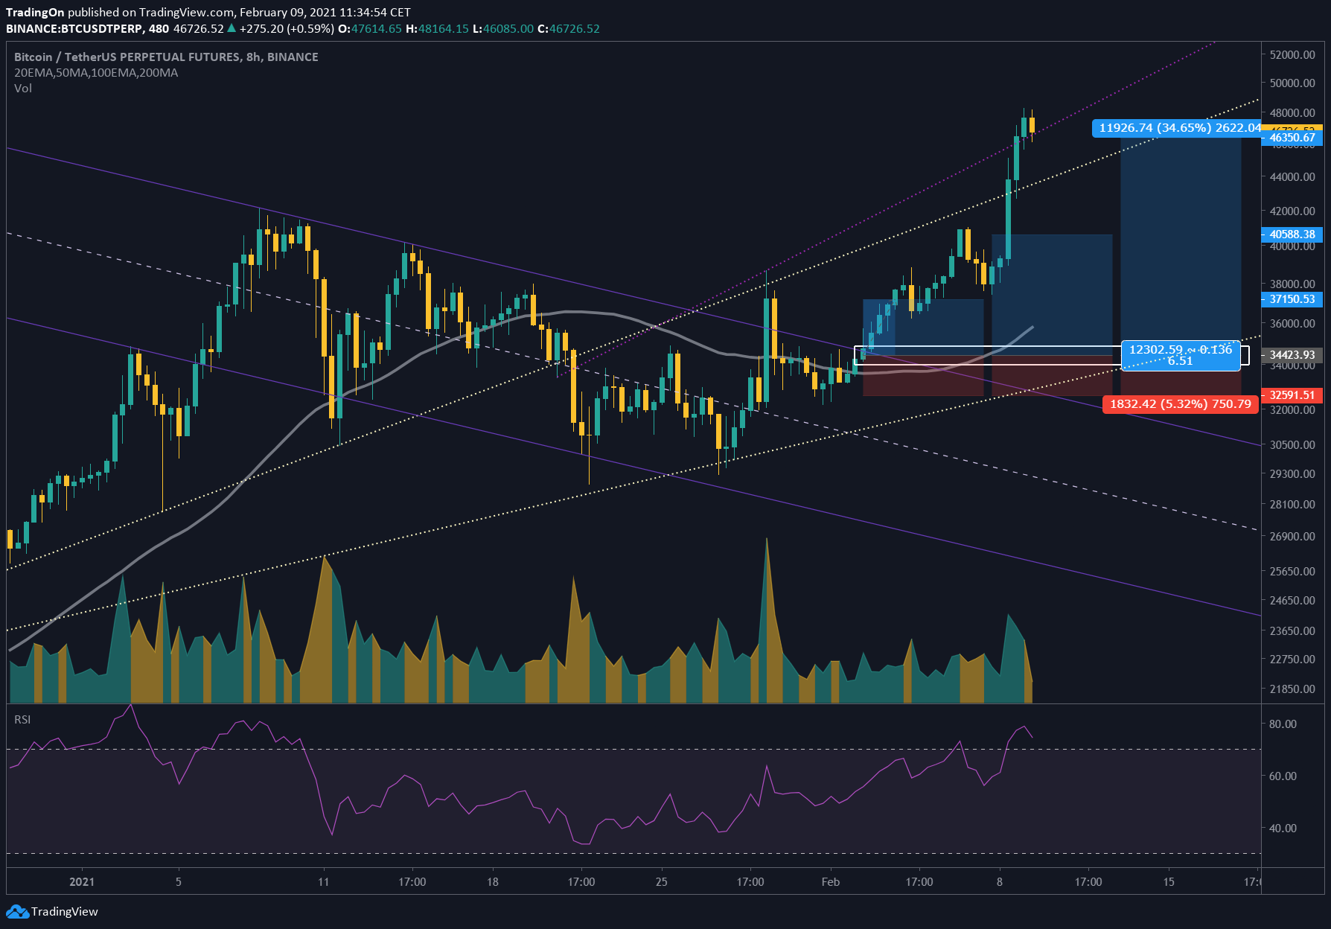Click the 26900.00 price scale label
The height and width of the screenshot is (929, 1331).
coord(1292,537)
